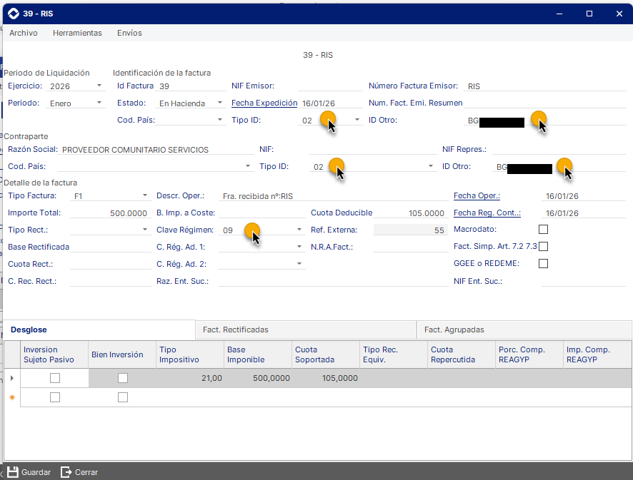Open the Herramientas menu
Viewport: 633px width, 480px height.
click(77, 33)
